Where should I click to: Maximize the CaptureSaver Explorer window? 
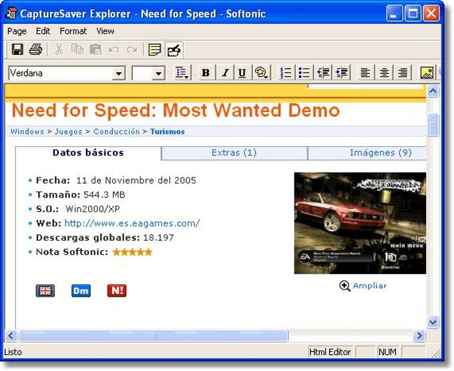413,13
